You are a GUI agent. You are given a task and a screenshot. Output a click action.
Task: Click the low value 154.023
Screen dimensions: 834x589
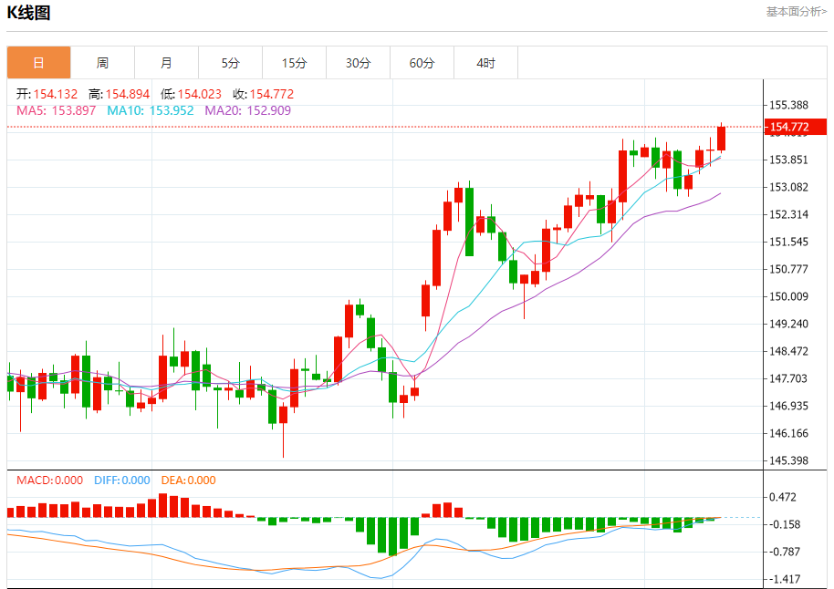click(200, 94)
